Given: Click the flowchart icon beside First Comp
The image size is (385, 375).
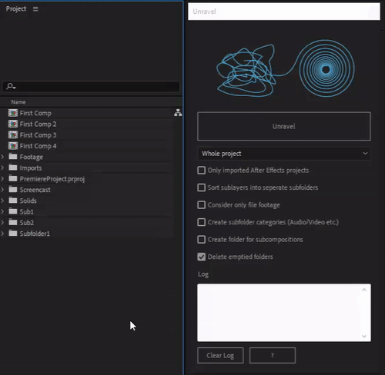Looking at the screenshot, I should [x=178, y=113].
